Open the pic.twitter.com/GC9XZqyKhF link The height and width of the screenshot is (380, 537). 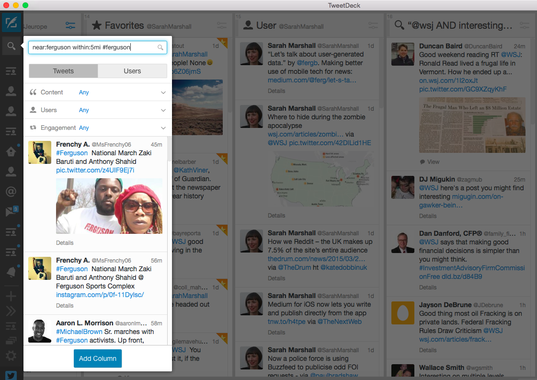pyautogui.click(x=463, y=89)
